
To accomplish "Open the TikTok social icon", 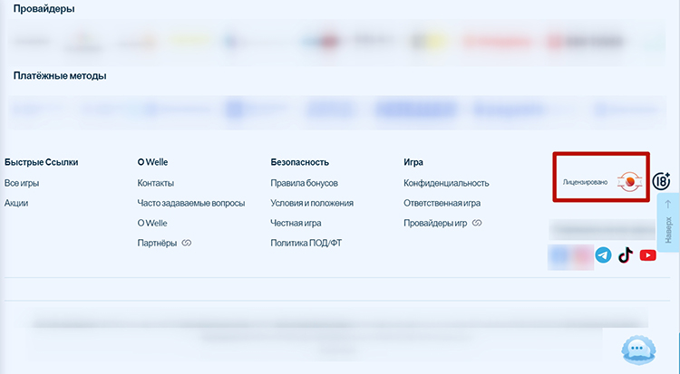I will pyautogui.click(x=626, y=255).
